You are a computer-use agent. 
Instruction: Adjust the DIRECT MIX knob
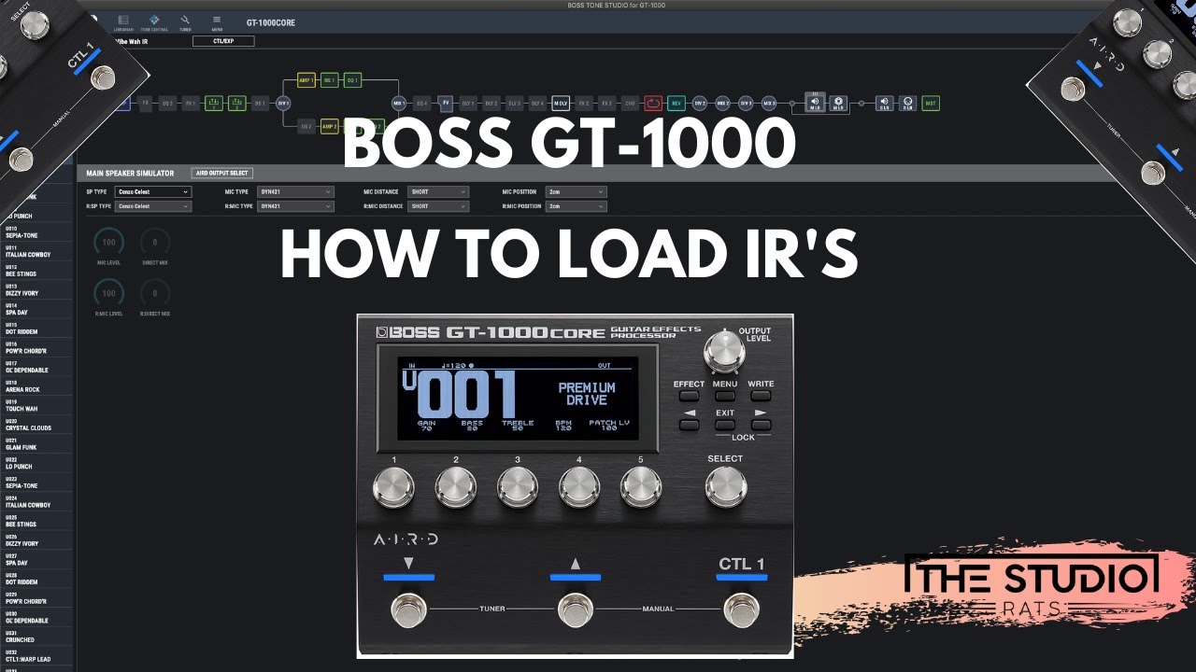[155, 243]
